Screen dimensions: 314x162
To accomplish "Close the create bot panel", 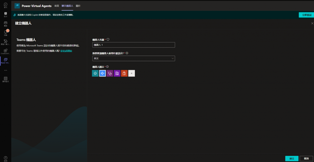I will 312,23.
